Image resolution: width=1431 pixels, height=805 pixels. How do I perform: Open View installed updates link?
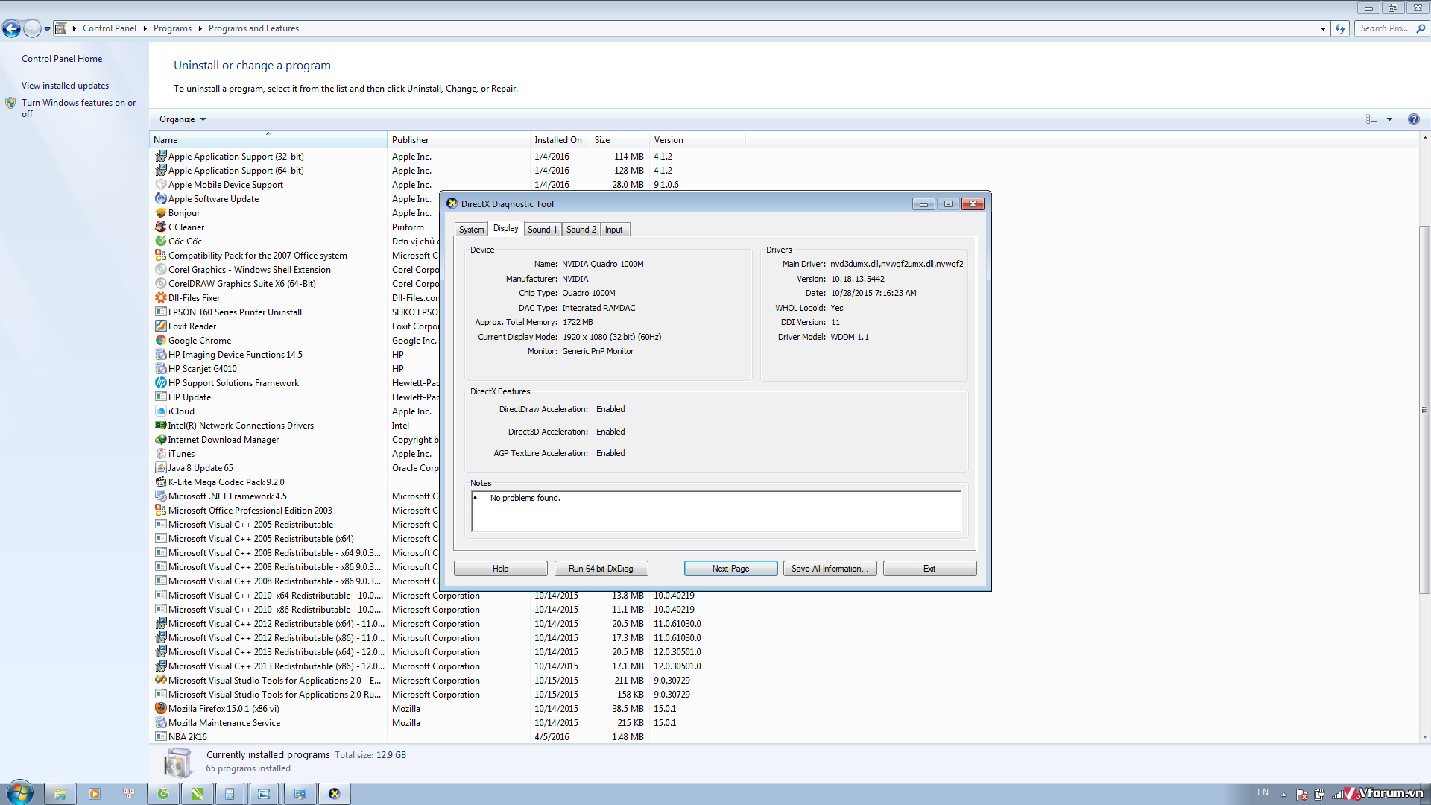pos(65,86)
